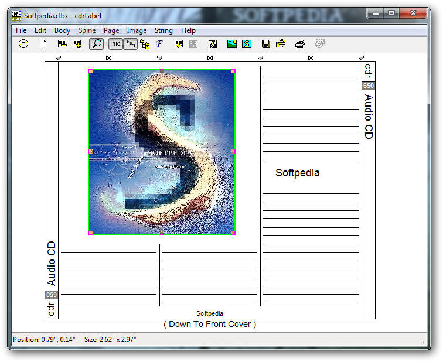This screenshot has width=443, height=362.
Task: Click the window resize grip in status bar
Action: tap(423, 342)
